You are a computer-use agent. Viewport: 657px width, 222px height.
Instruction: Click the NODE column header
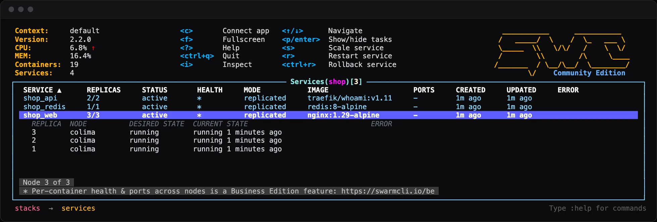click(x=78, y=124)
